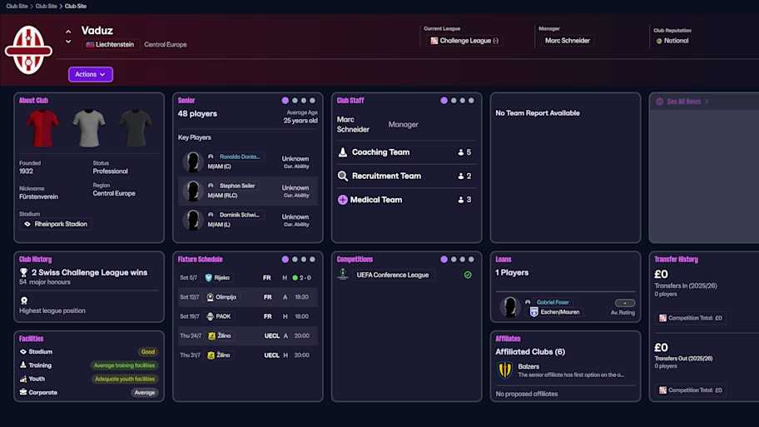Click the Balzers affiliate club crest
Screen dimensions: 759x427
[x=505, y=370]
